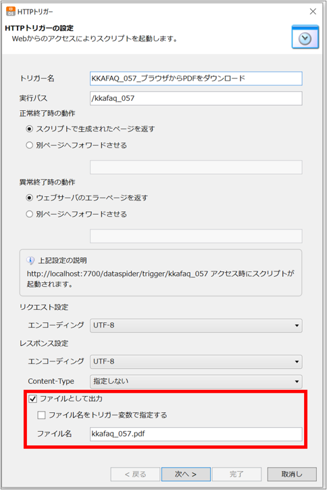Click the clock trigger icon in the header

click(x=305, y=37)
